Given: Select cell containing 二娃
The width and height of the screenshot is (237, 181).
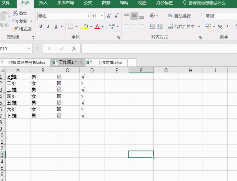Looking at the screenshot, I should point(18,83).
